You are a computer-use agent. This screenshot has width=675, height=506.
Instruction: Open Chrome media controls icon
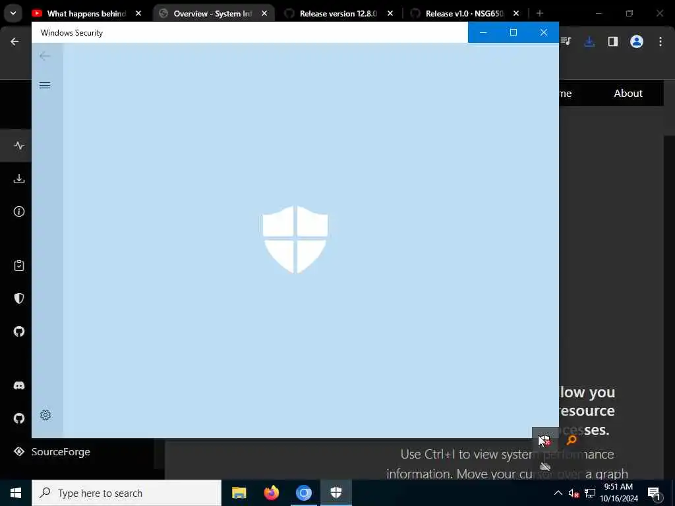click(566, 42)
